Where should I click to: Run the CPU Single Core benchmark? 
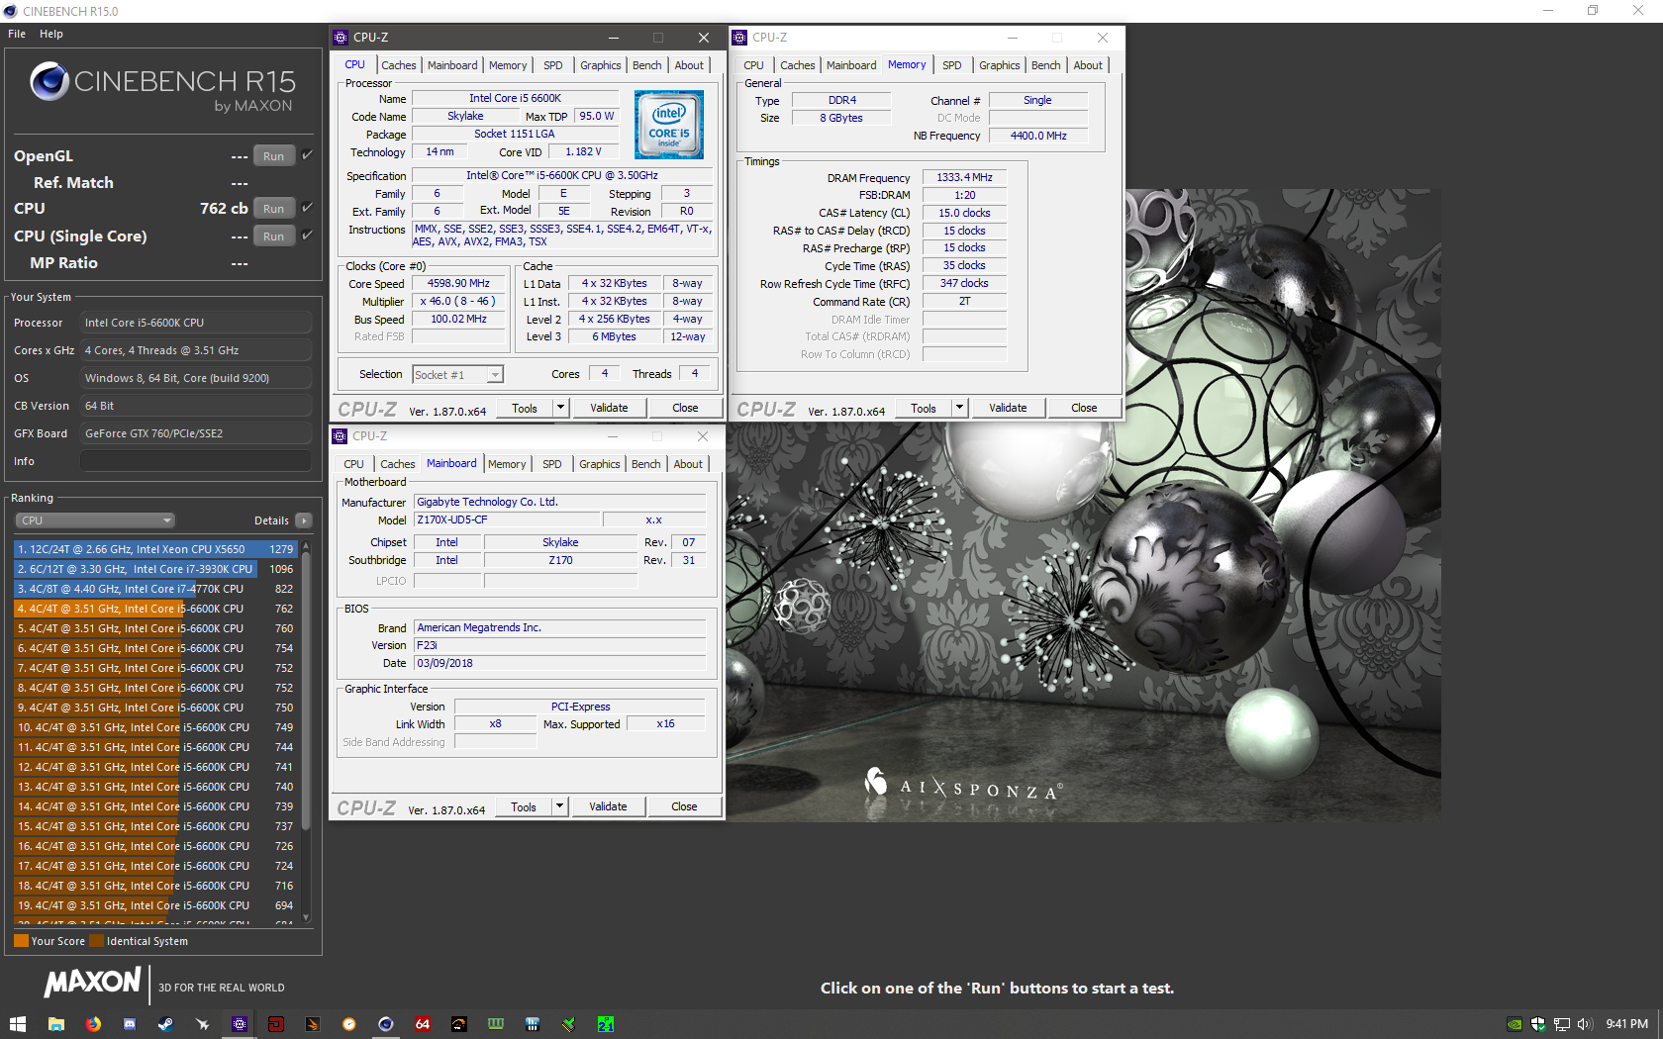[x=274, y=236]
